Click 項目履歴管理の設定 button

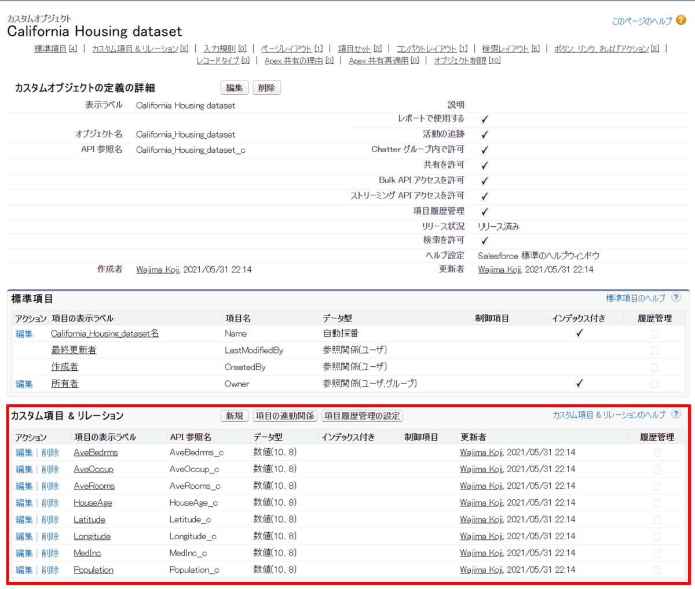362,415
